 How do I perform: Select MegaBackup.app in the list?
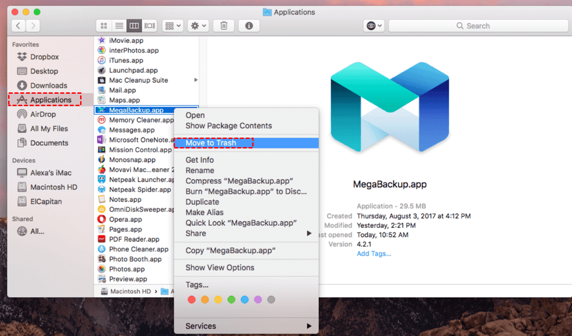click(136, 110)
